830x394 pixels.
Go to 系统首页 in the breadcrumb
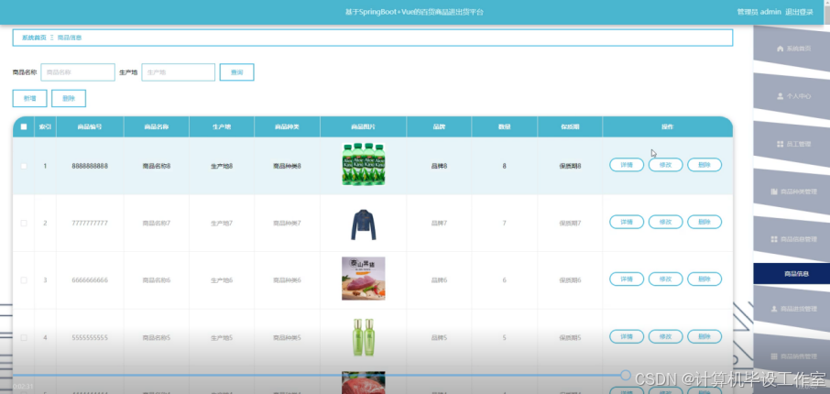[34, 38]
